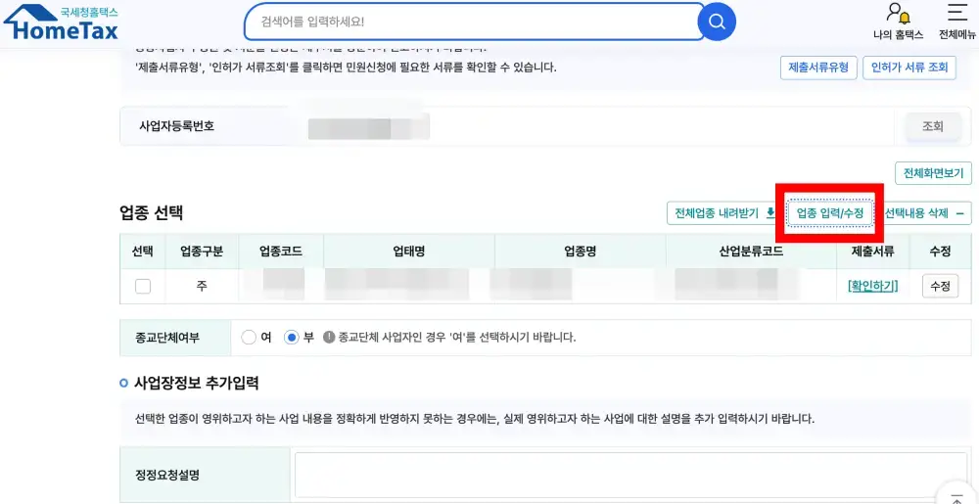This screenshot has height=504, width=979.
Task: Click the 검색어를 입력하세요 search field
Action: [475, 22]
